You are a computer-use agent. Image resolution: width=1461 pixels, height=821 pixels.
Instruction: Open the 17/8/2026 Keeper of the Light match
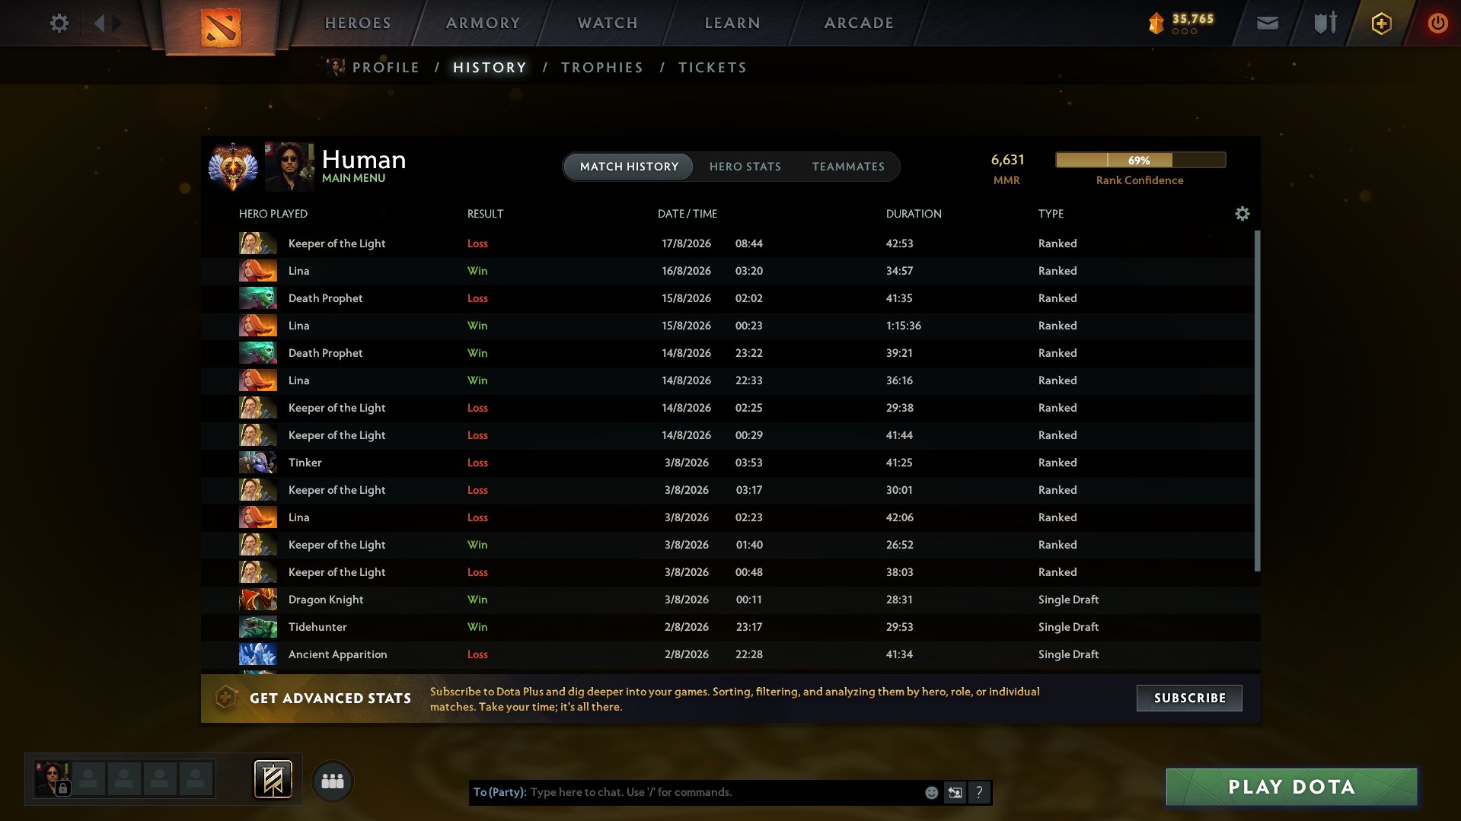(727, 243)
